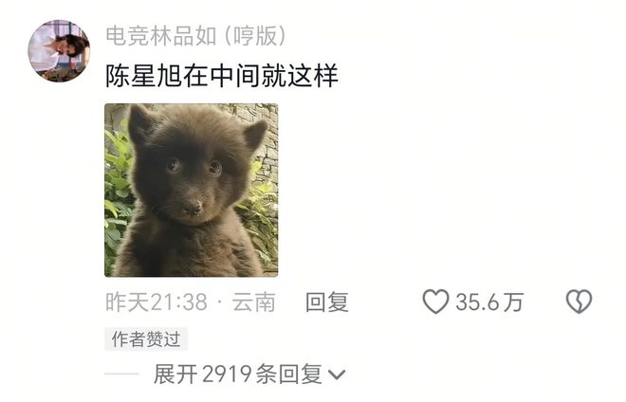Tap the 2919 number in the replies row
The image size is (626, 402).
pos(227,375)
